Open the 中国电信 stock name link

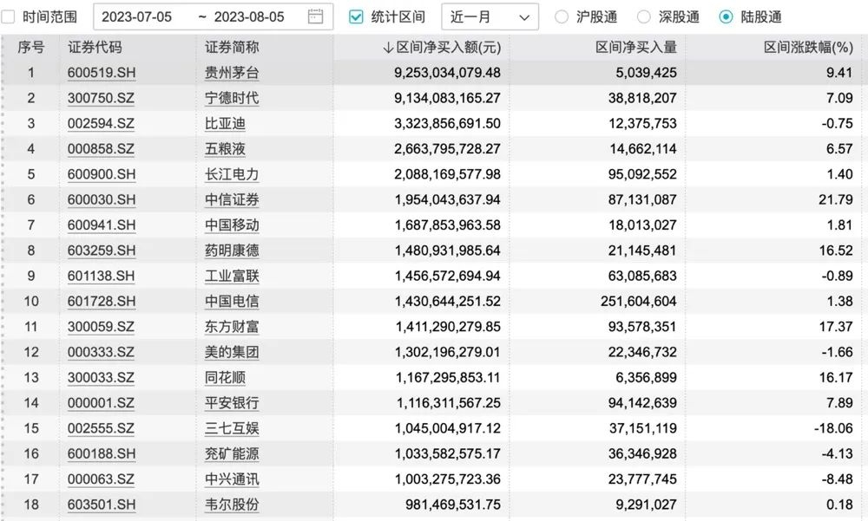click(x=232, y=302)
